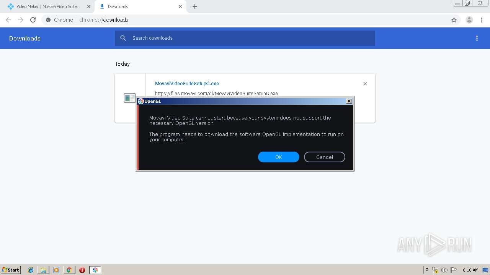Viewport: 490px width, 275px height.
Task: Click the Show desktop button
Action: pos(485,270)
